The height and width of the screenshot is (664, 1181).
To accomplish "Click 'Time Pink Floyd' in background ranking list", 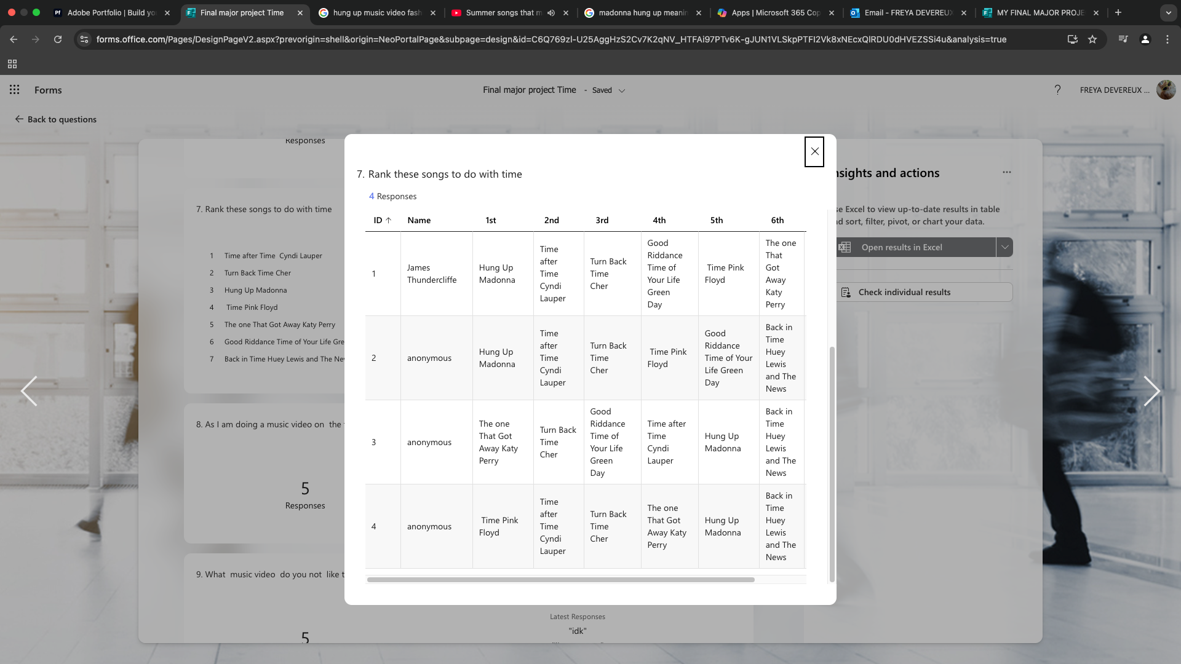I will tap(252, 307).
